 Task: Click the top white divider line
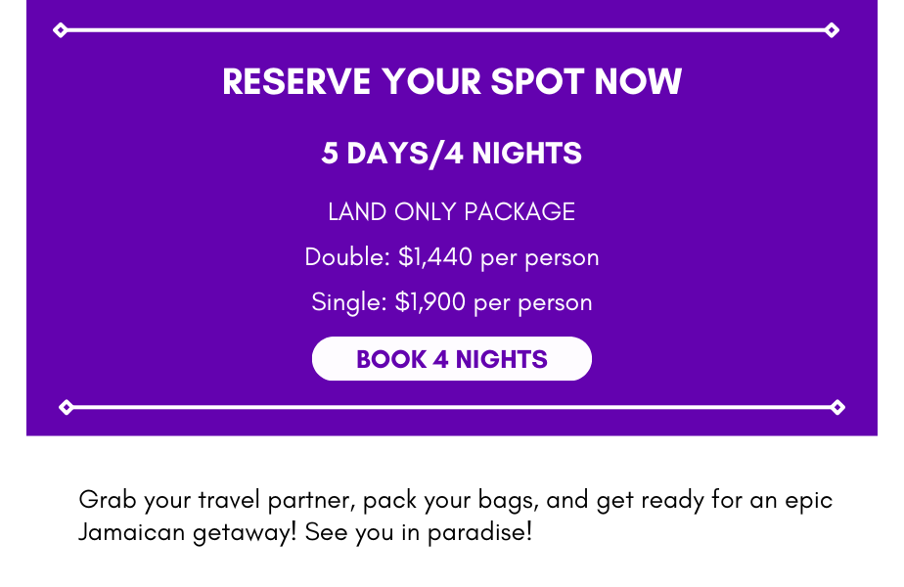(x=446, y=30)
